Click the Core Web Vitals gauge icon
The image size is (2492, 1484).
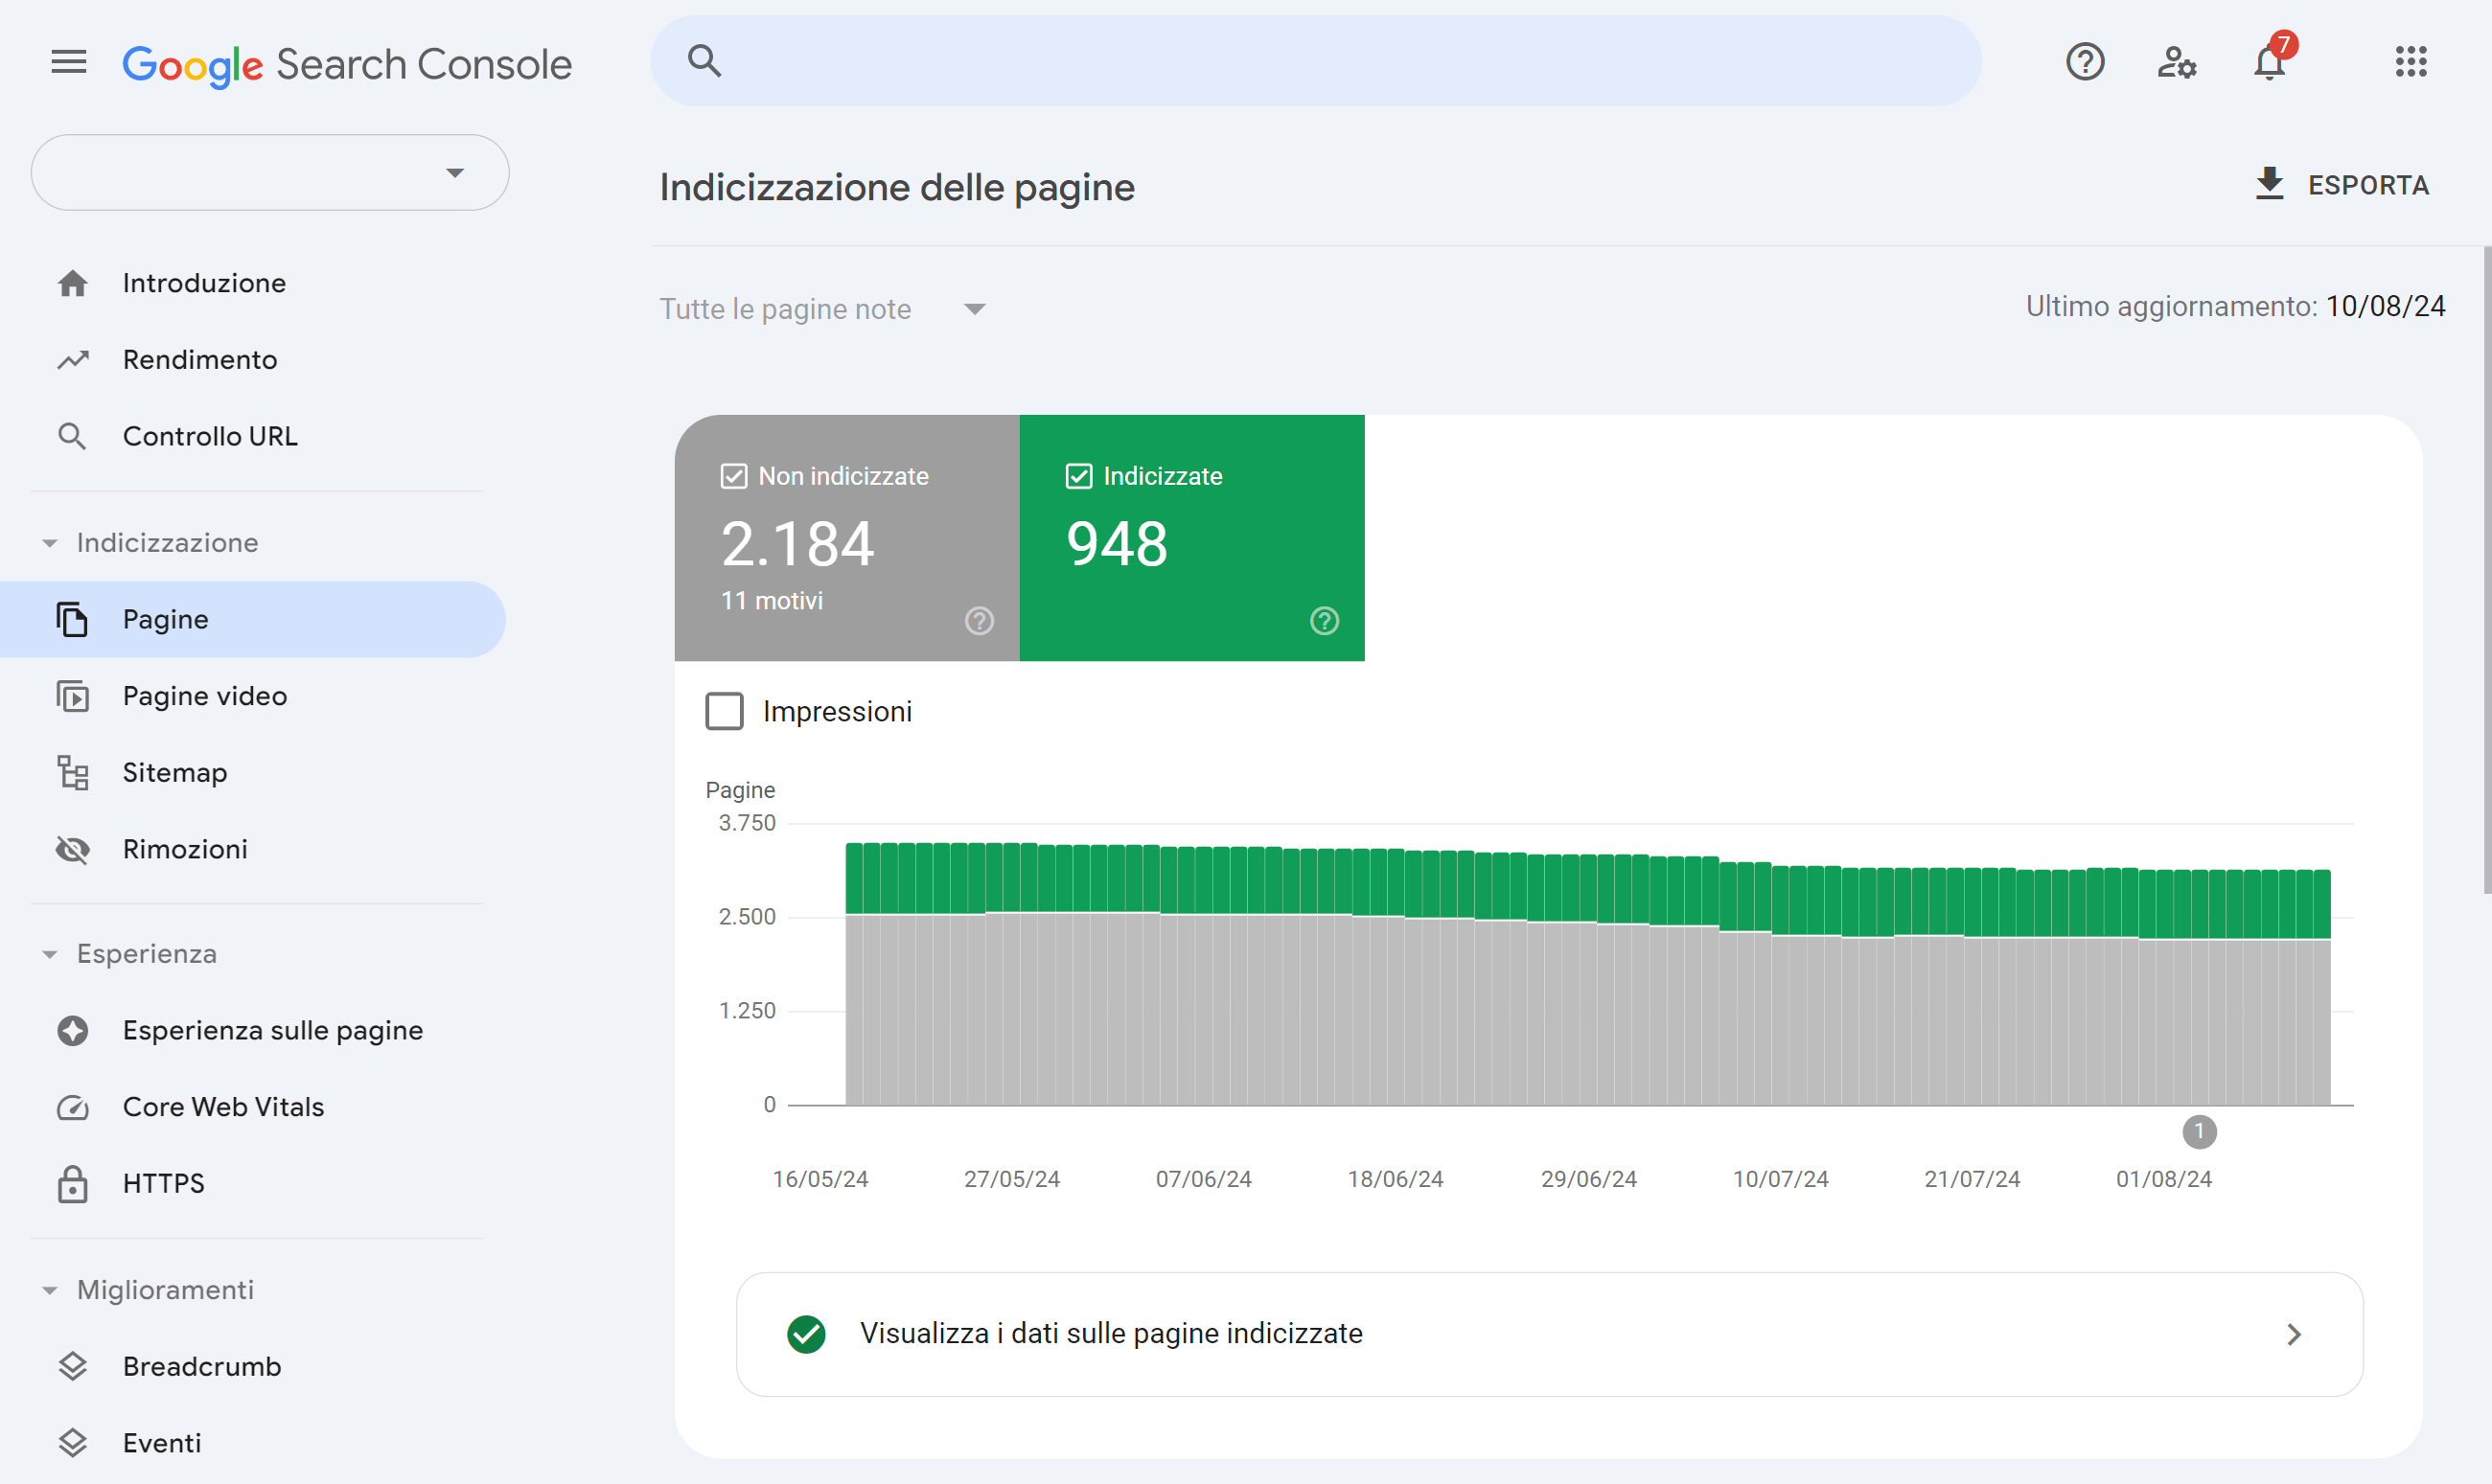click(x=72, y=1107)
